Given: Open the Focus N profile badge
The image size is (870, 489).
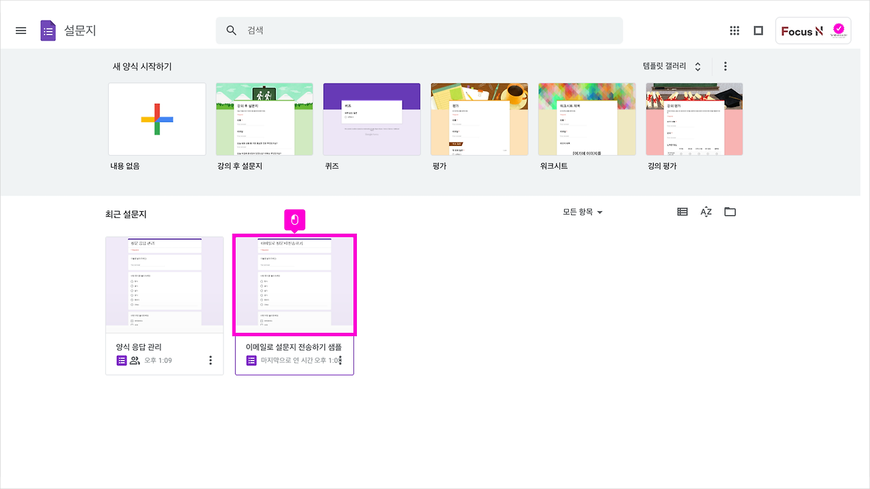Looking at the screenshot, I should pyautogui.click(x=813, y=30).
